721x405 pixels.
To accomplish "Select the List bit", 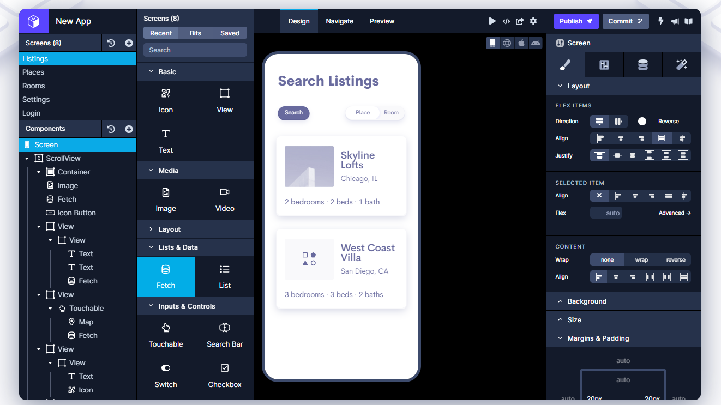I will (225, 276).
